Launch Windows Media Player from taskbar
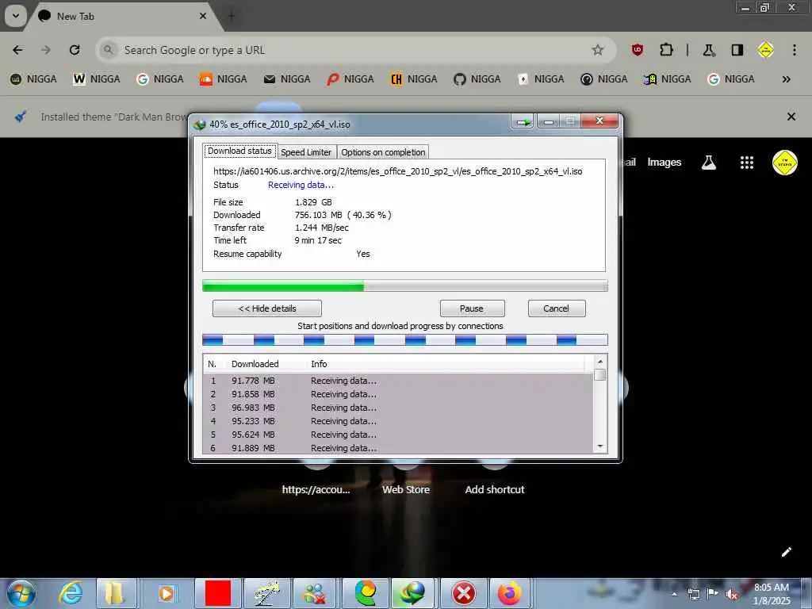The width and height of the screenshot is (812, 609). 167,593
